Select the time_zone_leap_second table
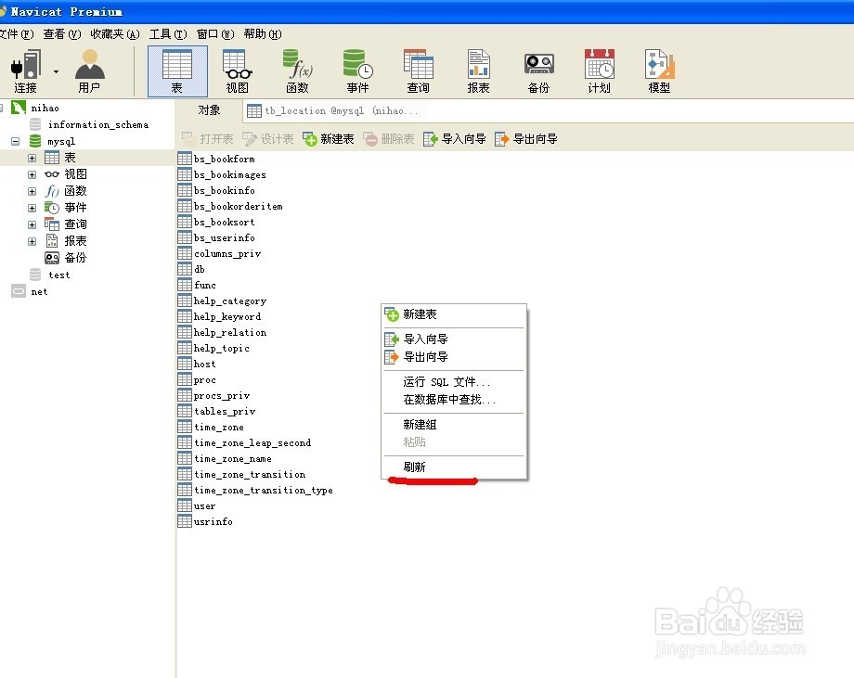Viewport: 854px width, 678px height. [252, 443]
